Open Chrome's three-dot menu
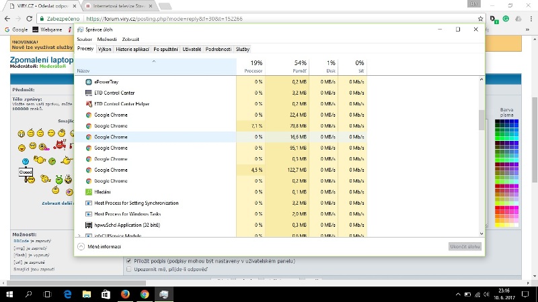Image resolution: width=538 pixels, height=302 pixels. click(x=531, y=19)
